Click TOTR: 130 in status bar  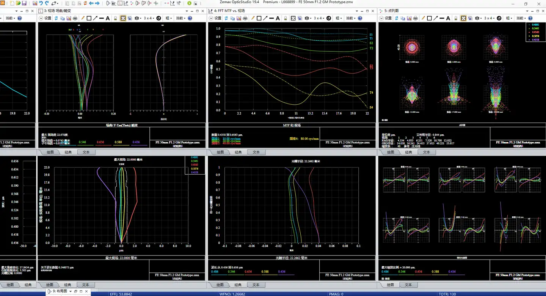click(447, 294)
